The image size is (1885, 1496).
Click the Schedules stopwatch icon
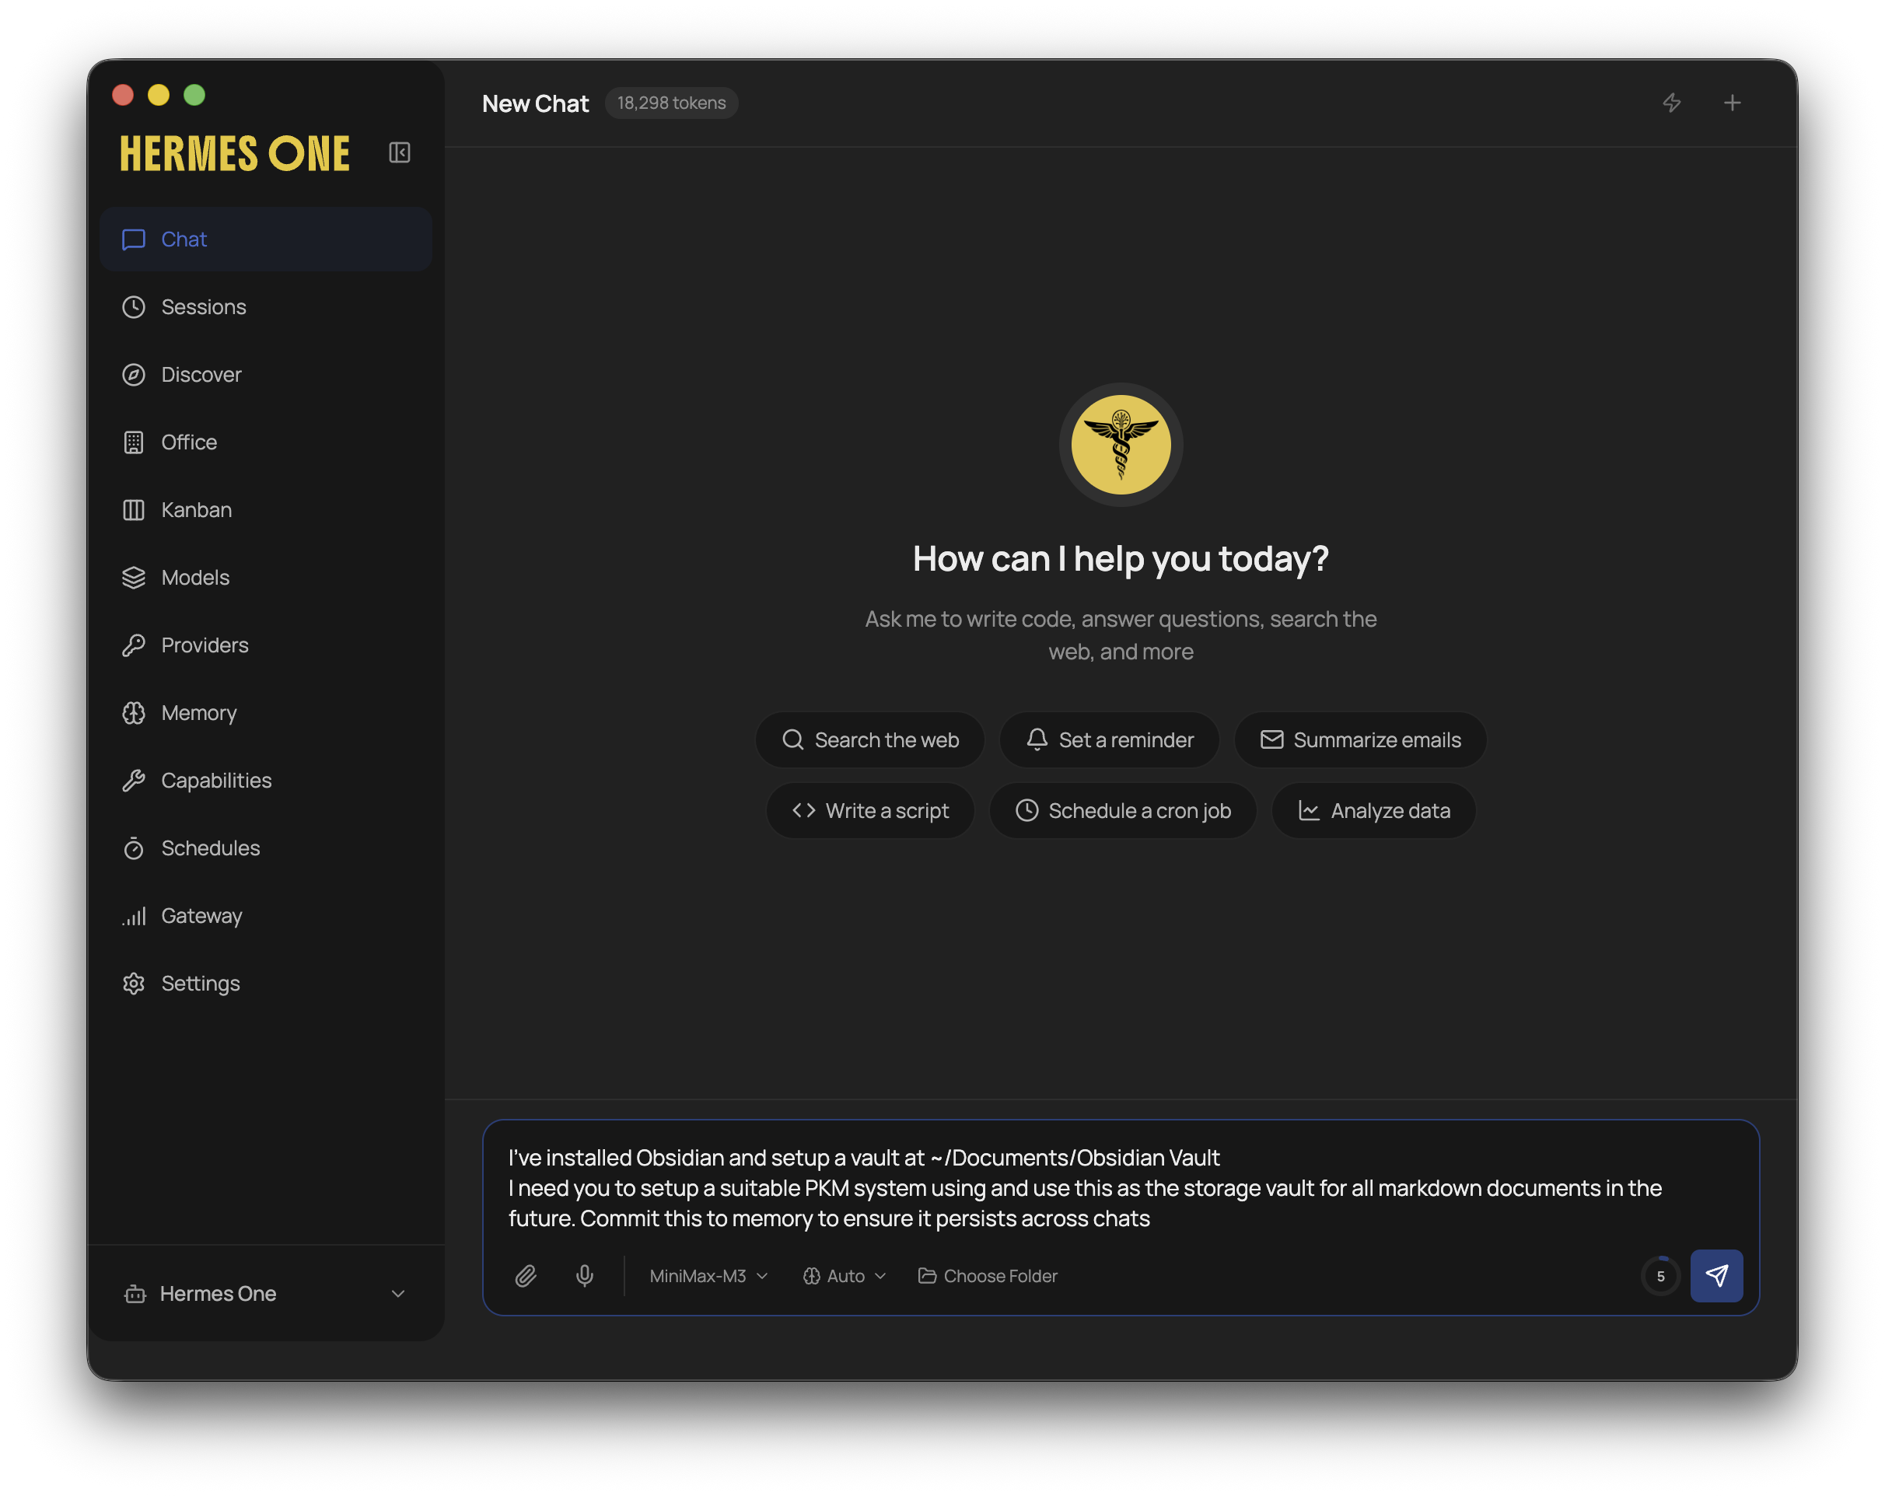pos(134,848)
